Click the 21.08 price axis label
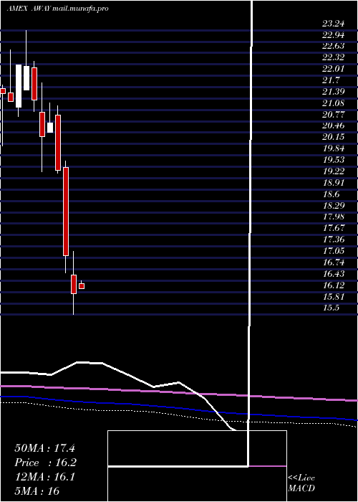The width and height of the screenshot is (358, 502). (333, 103)
